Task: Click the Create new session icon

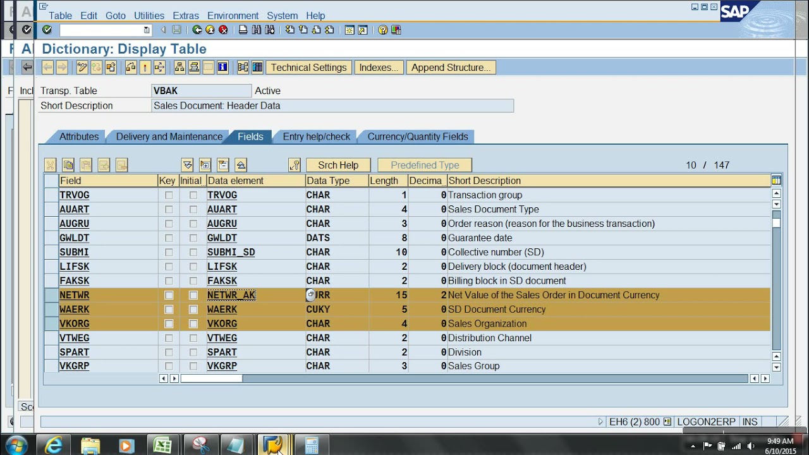Action: [350, 30]
